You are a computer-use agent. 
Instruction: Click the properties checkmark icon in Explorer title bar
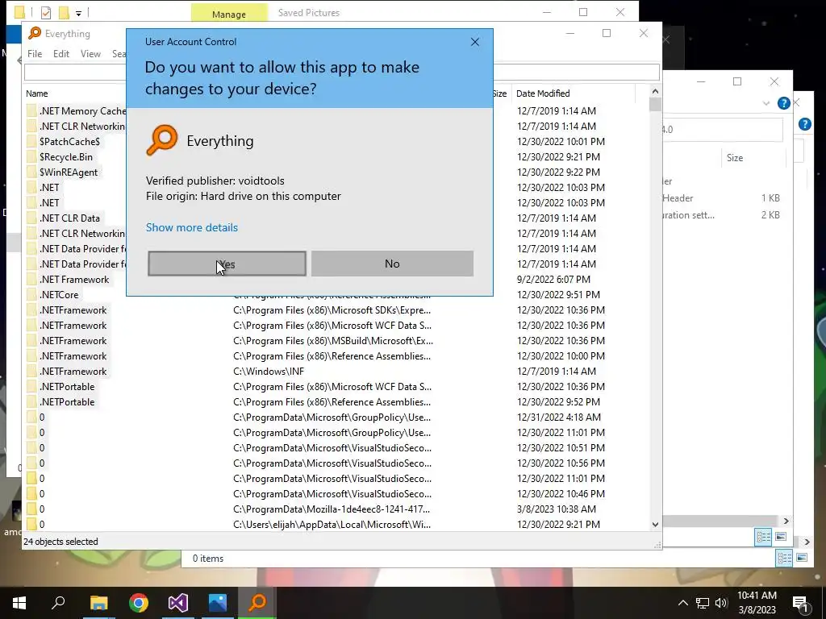(46, 12)
